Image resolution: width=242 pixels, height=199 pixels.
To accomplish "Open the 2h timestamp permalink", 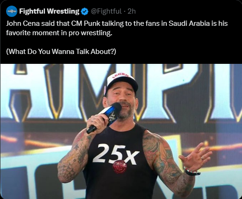I will pyautogui.click(x=131, y=11).
